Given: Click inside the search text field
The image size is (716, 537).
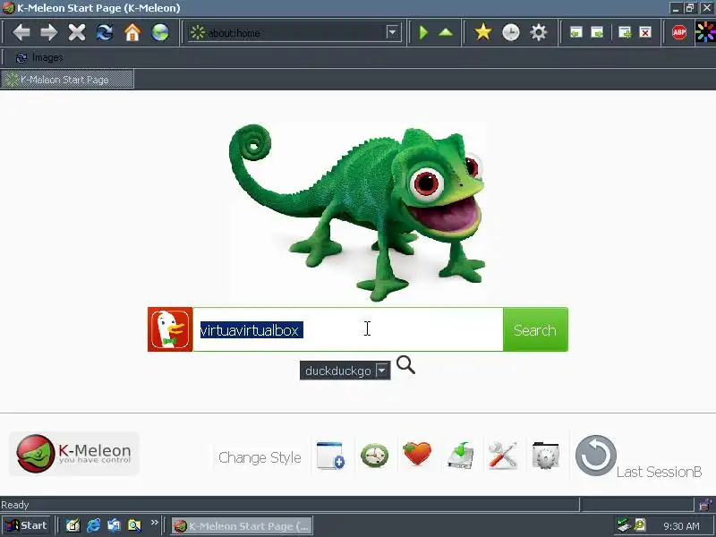Looking at the screenshot, I should point(348,329).
